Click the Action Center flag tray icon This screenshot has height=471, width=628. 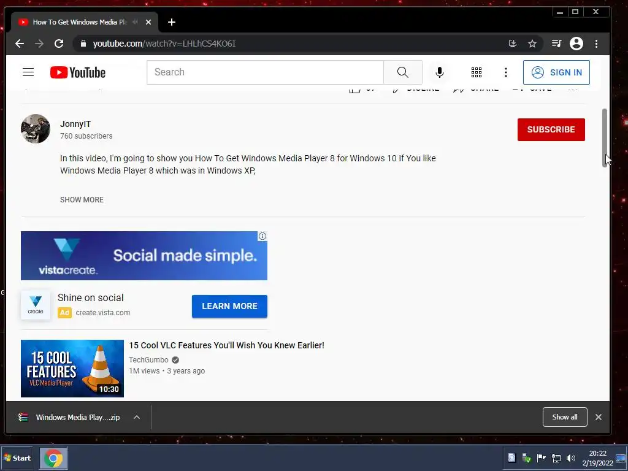[x=541, y=458]
